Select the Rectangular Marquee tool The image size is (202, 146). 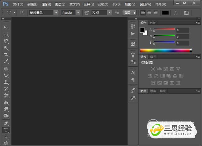click(6, 34)
